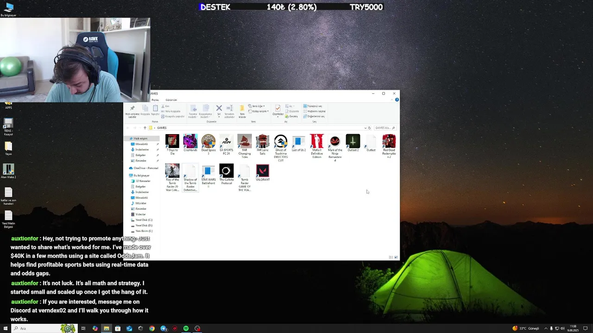593x333 pixels.
Task: Create a Yeni klasör new folder
Action: [242, 111]
